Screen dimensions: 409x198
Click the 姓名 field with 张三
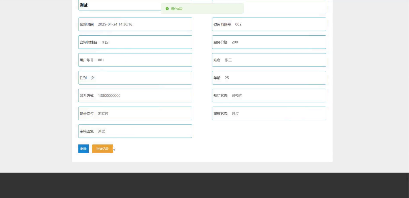coord(269,60)
